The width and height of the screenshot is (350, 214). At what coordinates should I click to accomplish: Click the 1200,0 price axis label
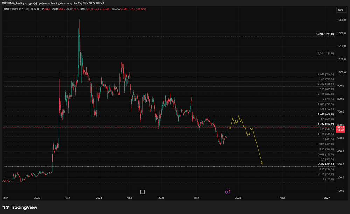coord(342,46)
